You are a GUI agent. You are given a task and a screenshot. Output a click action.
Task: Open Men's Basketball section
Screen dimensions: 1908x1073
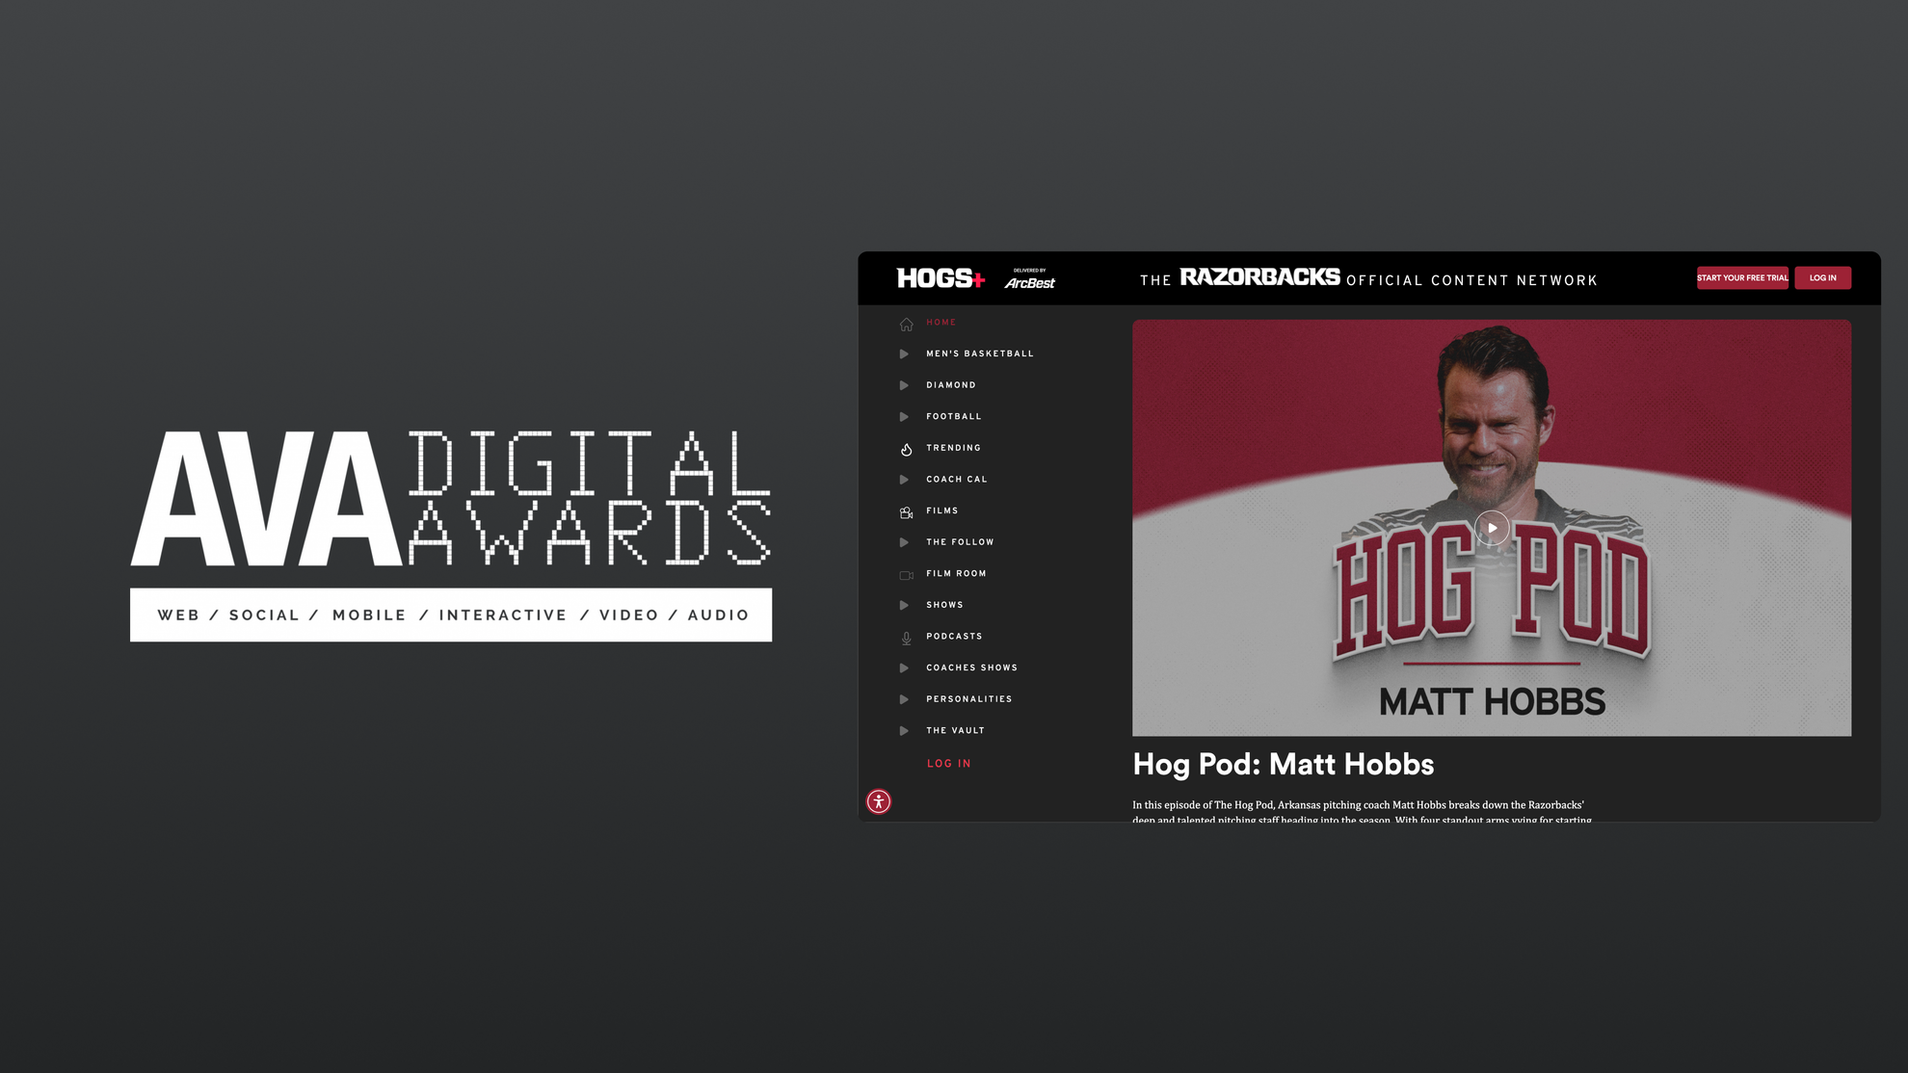point(979,353)
